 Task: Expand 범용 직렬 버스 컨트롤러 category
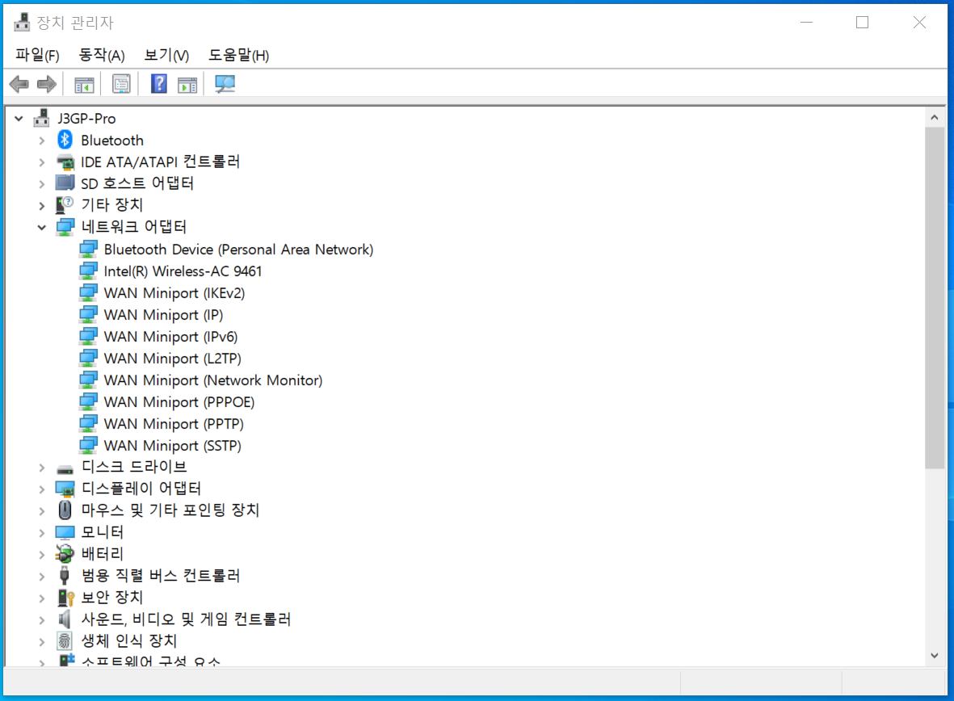[x=41, y=577]
